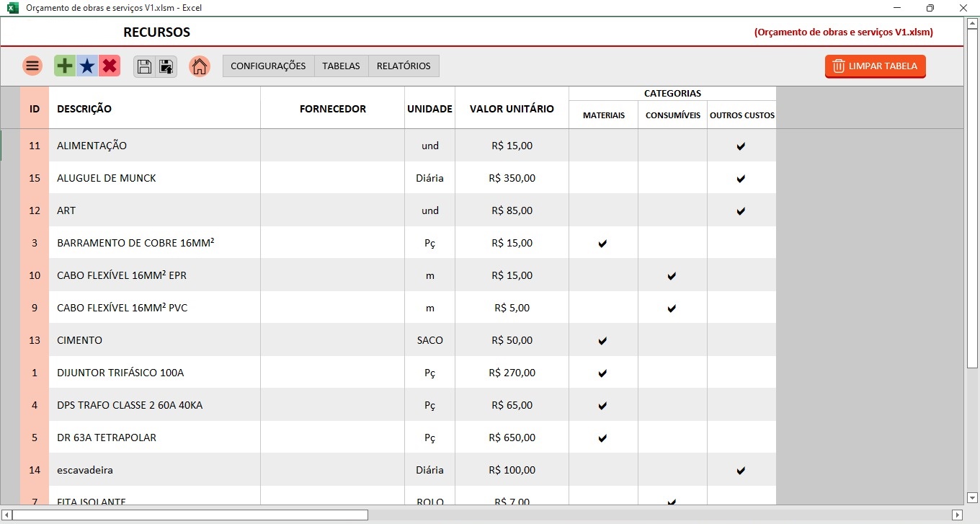Image resolution: width=980 pixels, height=524 pixels.
Task: Select DIJUNTOR TRIFÁSICO 100A cell
Action: tap(154, 373)
